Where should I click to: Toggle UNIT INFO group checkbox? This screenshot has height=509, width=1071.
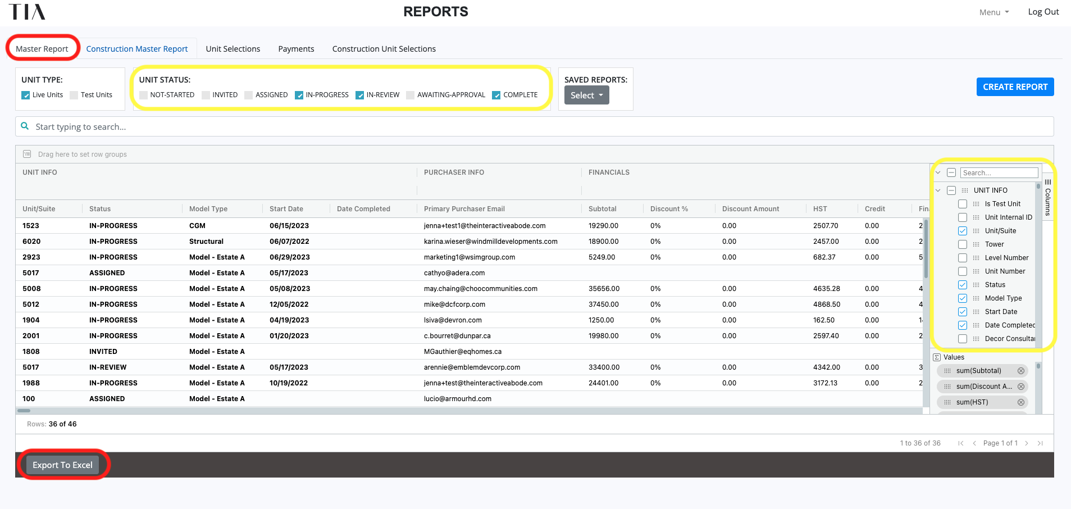[951, 190]
